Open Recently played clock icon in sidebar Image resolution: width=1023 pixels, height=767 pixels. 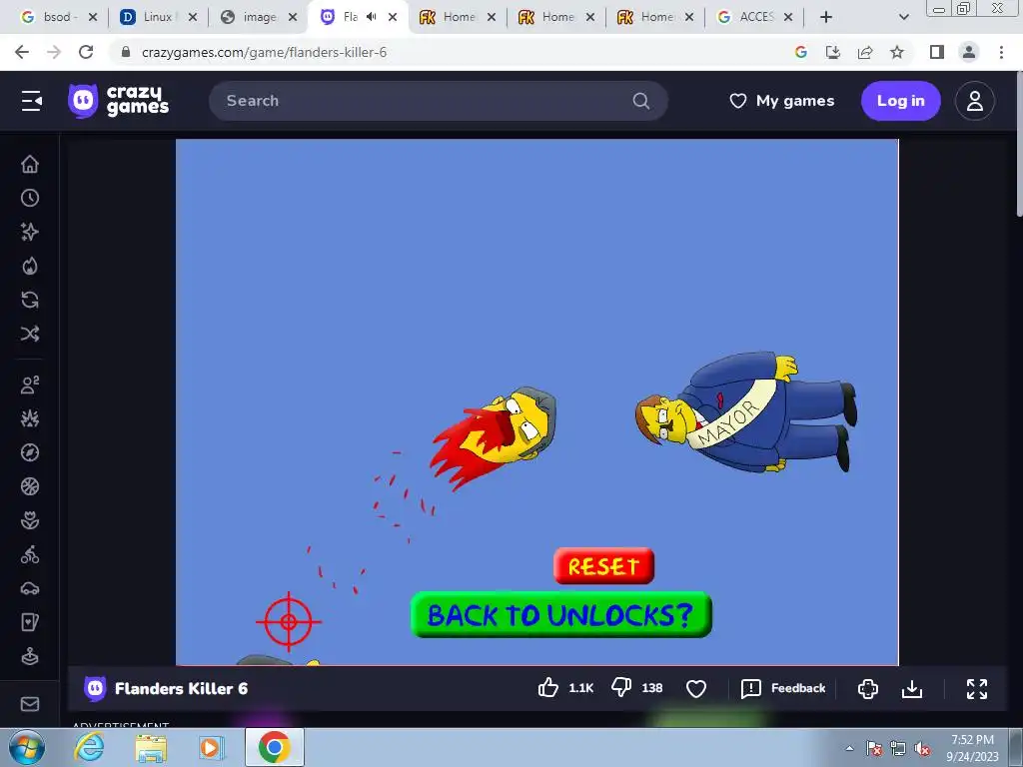(30, 198)
